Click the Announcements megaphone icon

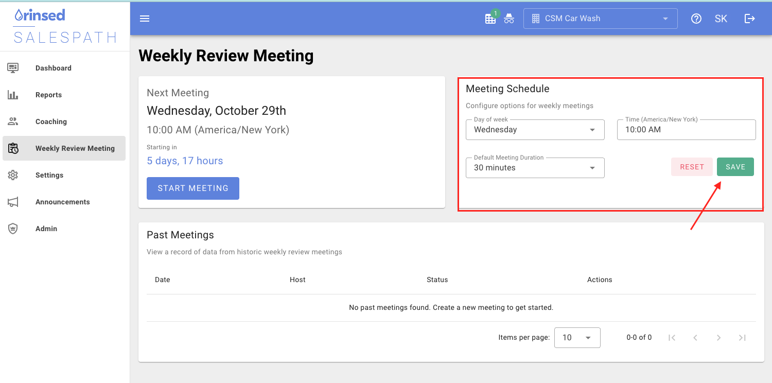(x=13, y=202)
